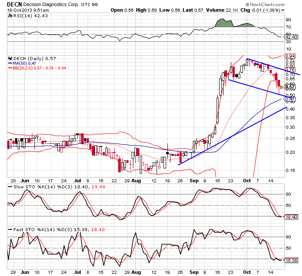Click the Jul label on price axis
Screen dimensions: 302x276
77,181
